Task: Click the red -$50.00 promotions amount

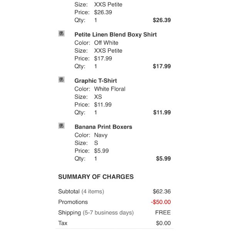Action: pos(161,202)
